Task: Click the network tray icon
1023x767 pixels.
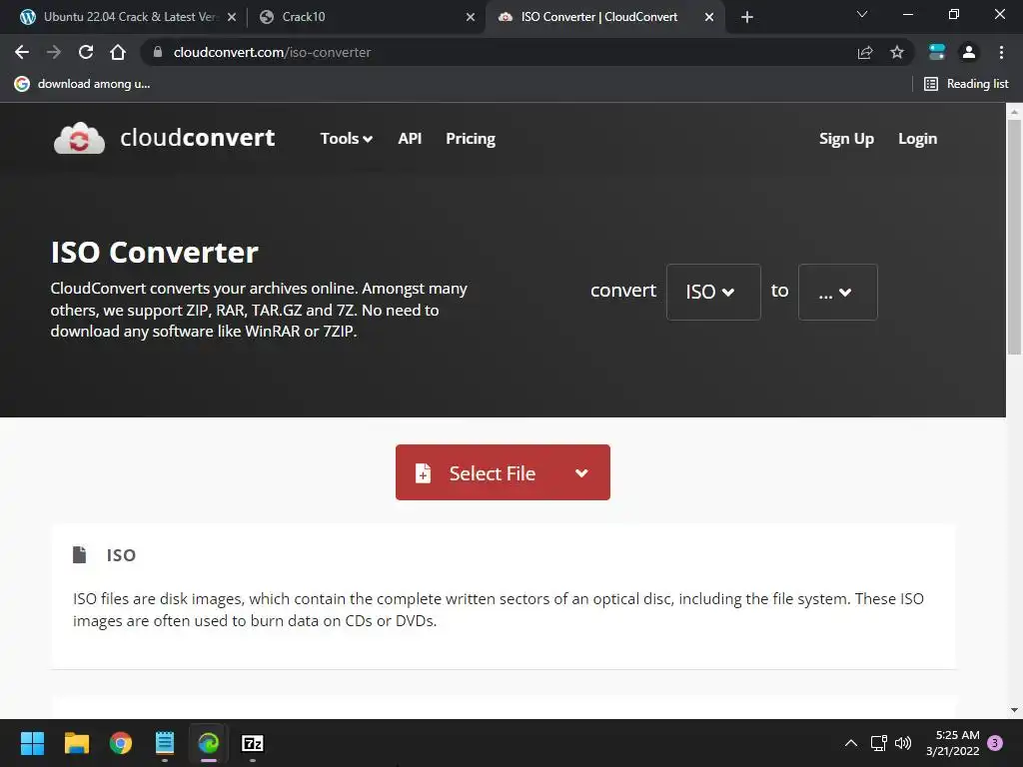Action: pos(879,743)
